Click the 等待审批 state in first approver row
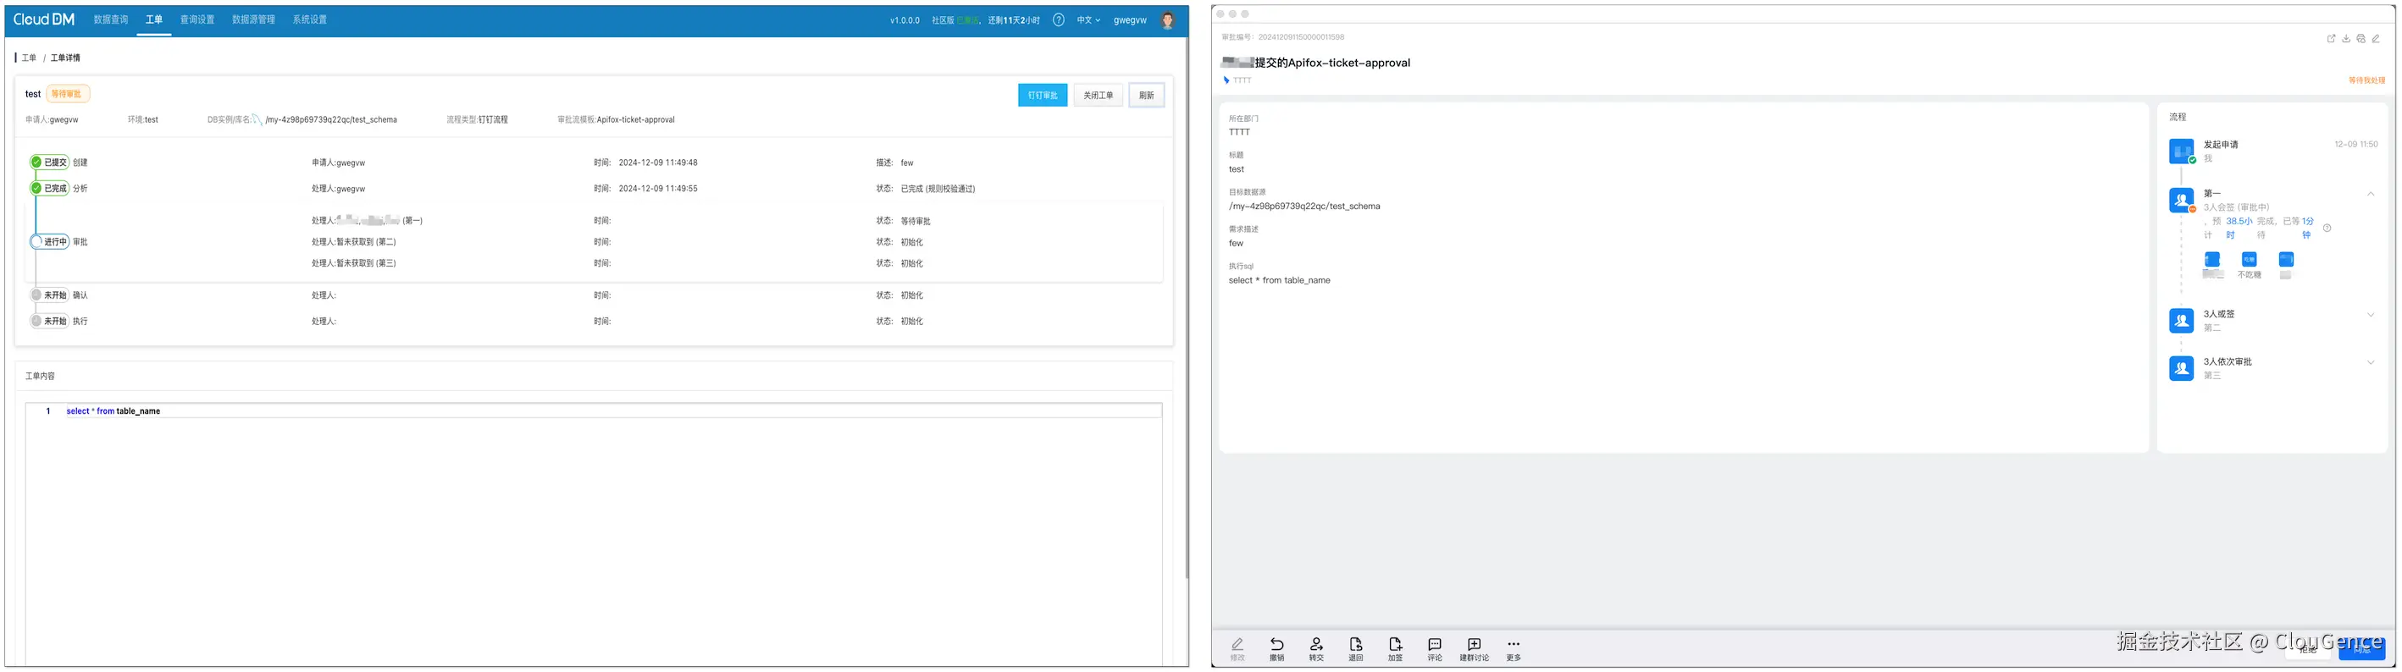 [x=916, y=221]
